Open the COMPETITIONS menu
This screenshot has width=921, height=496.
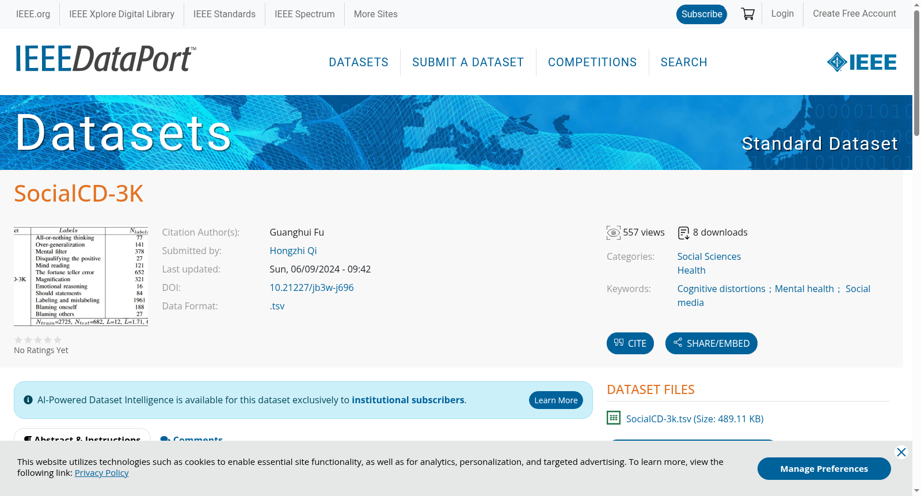tap(592, 62)
